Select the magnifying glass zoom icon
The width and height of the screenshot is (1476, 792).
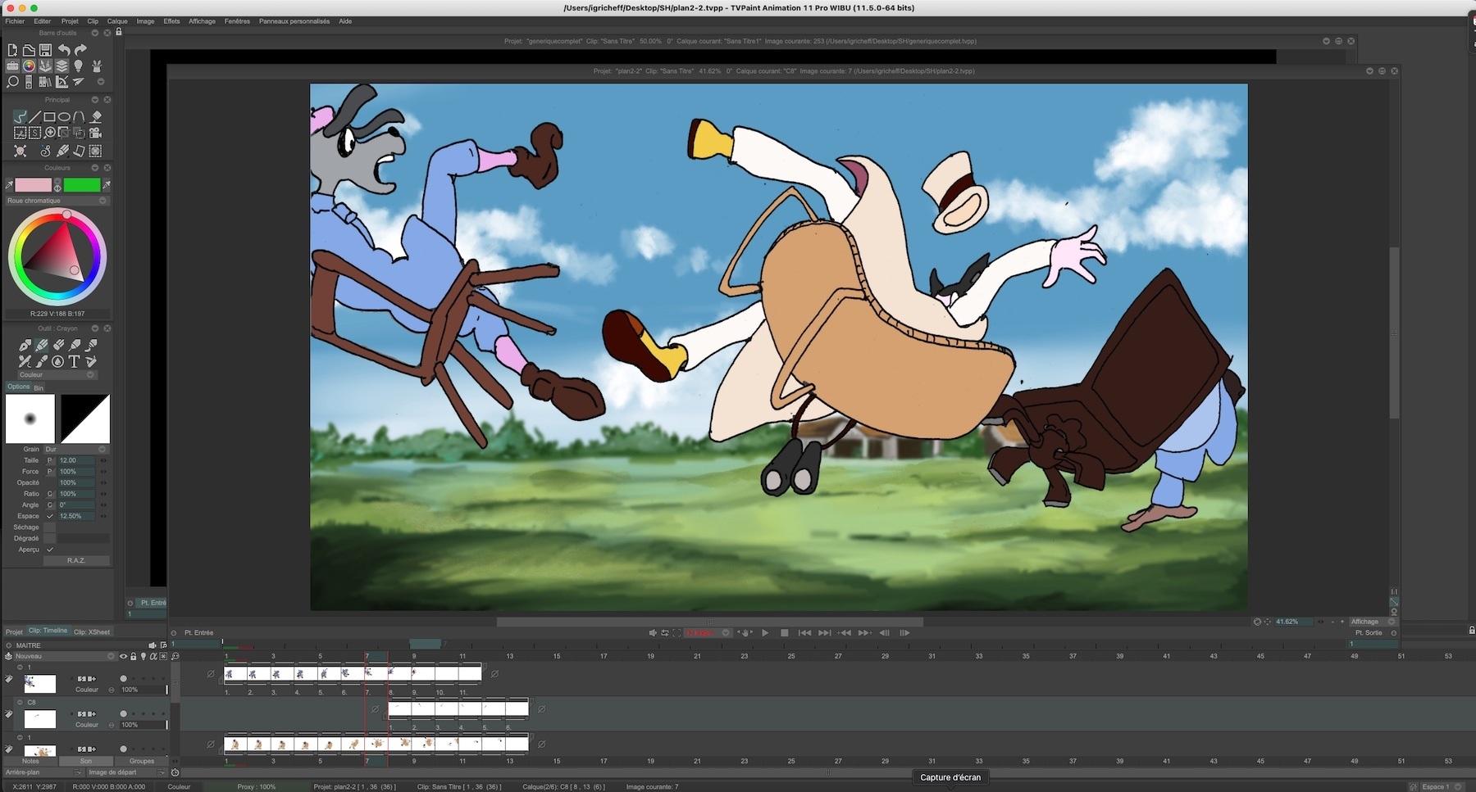tap(12, 81)
